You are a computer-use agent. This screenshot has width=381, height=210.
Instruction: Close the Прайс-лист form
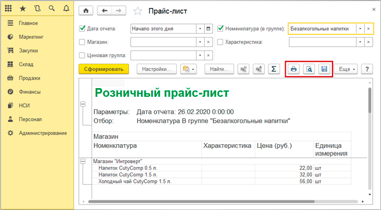(374, 9)
